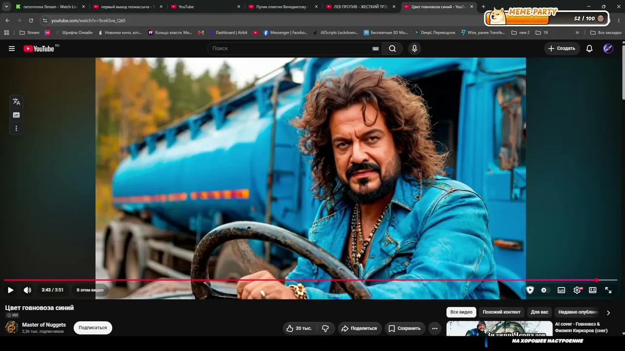This screenshot has height=351, width=625.
Task: Select the Недавно опубликованные filter chip
Action: (578, 312)
